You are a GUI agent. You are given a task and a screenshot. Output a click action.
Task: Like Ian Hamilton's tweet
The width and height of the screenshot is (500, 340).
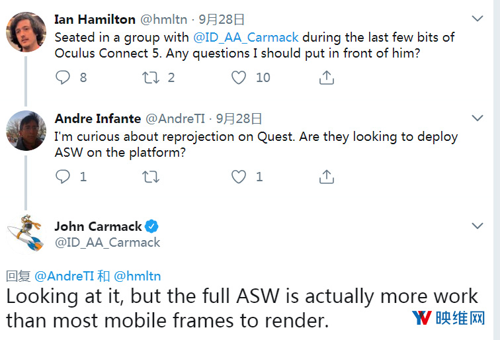pyautogui.click(x=239, y=77)
